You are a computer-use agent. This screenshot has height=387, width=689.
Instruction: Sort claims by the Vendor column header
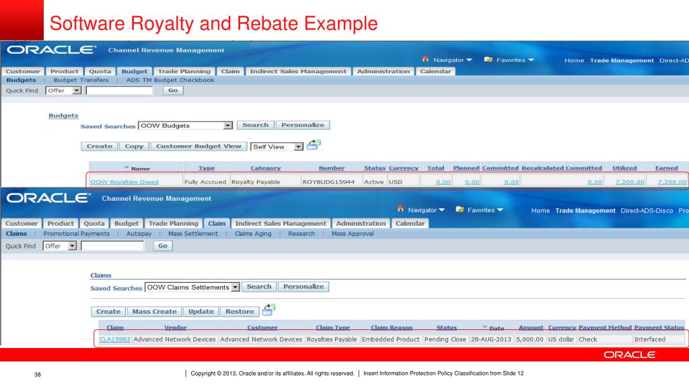point(176,327)
